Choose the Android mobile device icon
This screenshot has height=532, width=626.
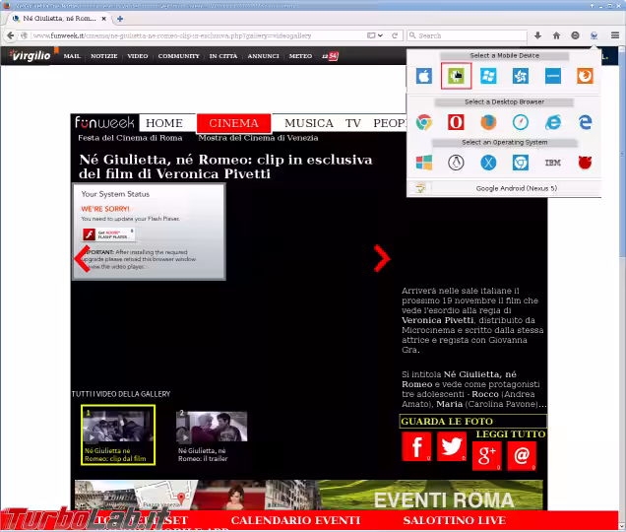click(x=456, y=76)
